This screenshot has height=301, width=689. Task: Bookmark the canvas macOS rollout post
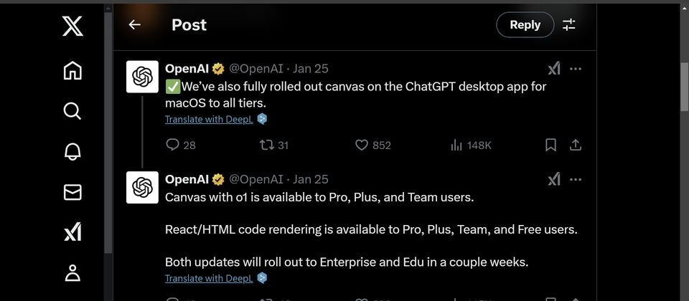pyautogui.click(x=550, y=145)
